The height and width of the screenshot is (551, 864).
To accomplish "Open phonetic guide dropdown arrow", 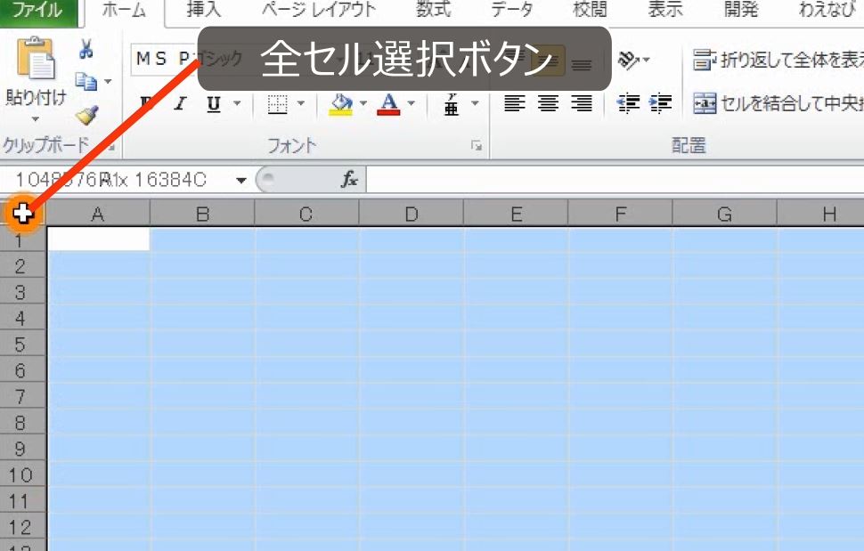I will [x=475, y=103].
